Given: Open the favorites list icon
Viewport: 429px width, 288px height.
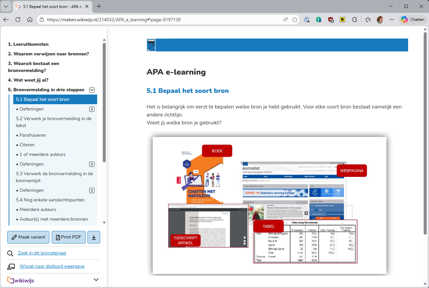Looking at the screenshot, I should click(368, 20).
